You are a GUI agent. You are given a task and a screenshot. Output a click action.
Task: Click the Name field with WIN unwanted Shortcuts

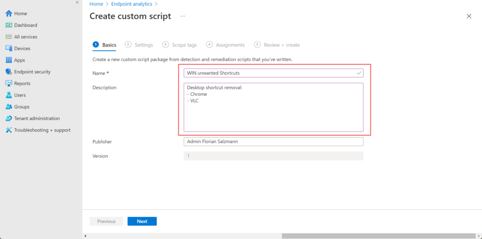tap(273, 73)
